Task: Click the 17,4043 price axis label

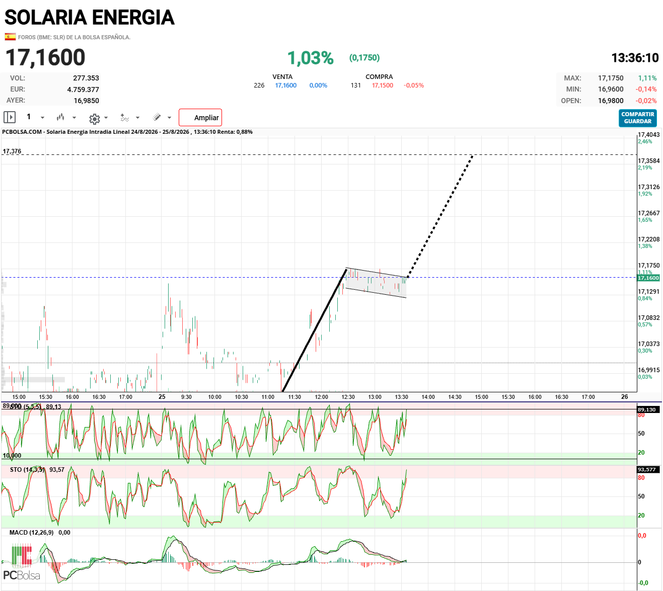Action: 648,135
